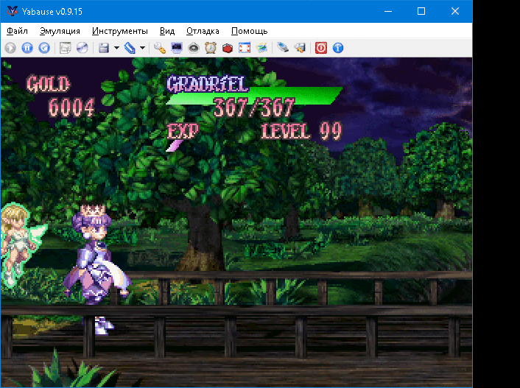
Task: Toggle fullscreen with the red-cornered frame icon
Action: coord(245,48)
